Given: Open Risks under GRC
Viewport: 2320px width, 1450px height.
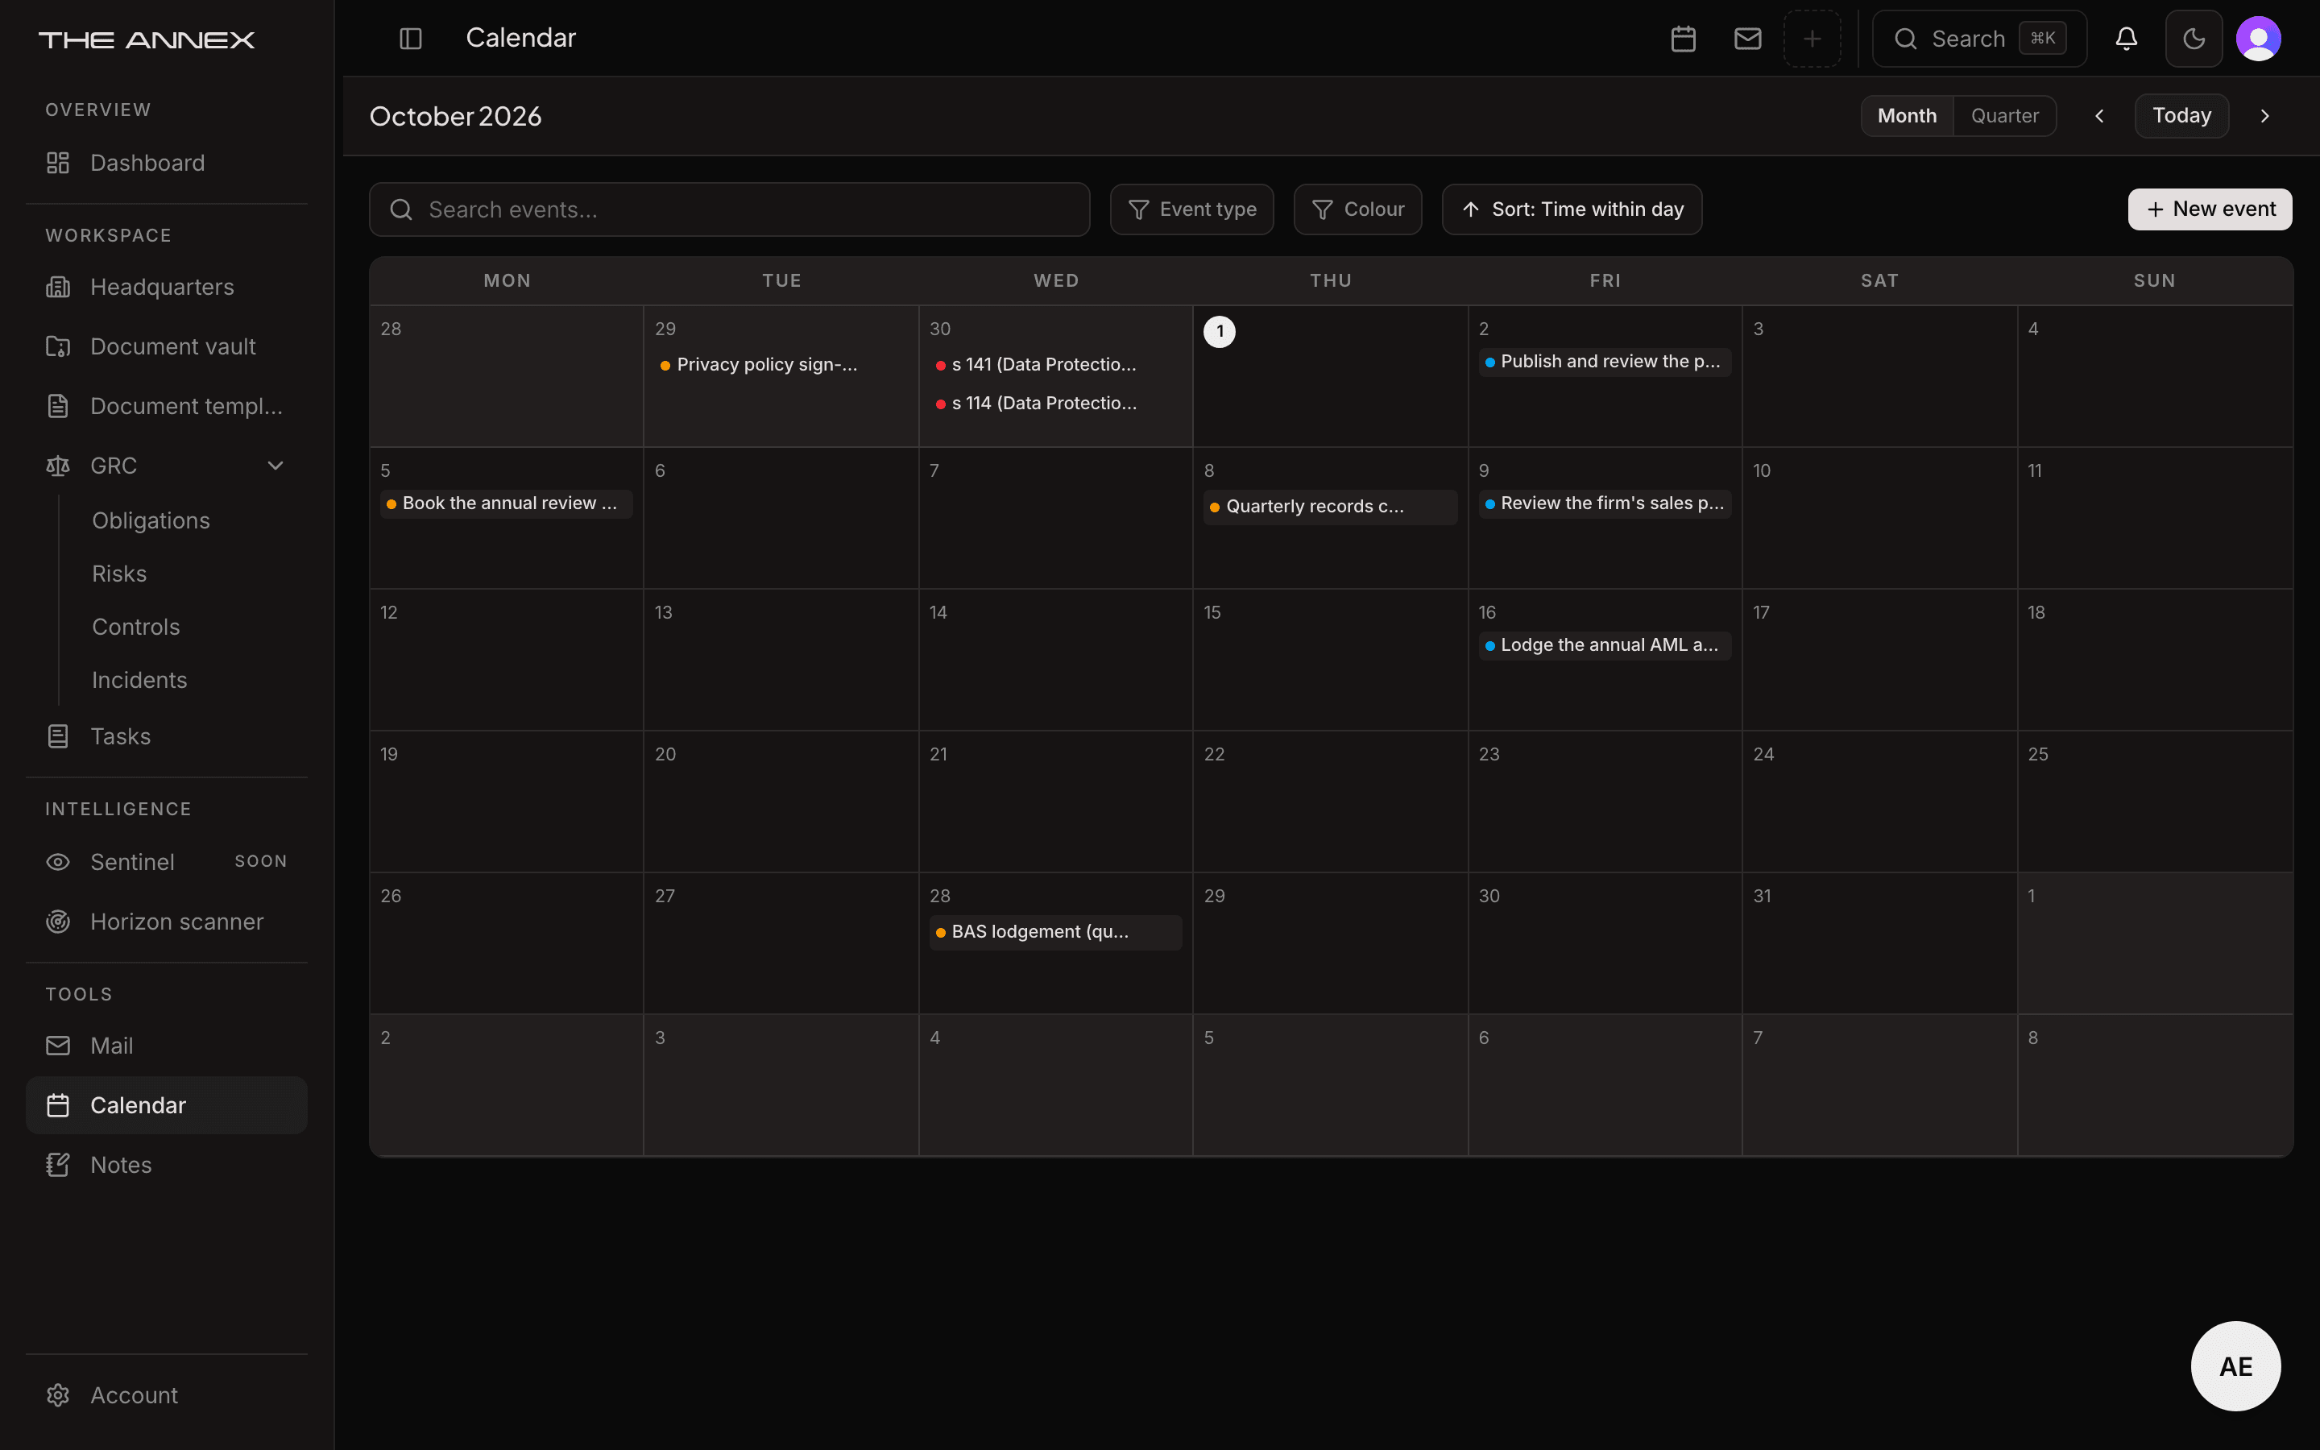Looking at the screenshot, I should coord(119,574).
